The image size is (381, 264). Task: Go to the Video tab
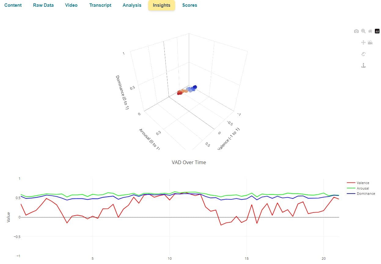[x=71, y=5]
